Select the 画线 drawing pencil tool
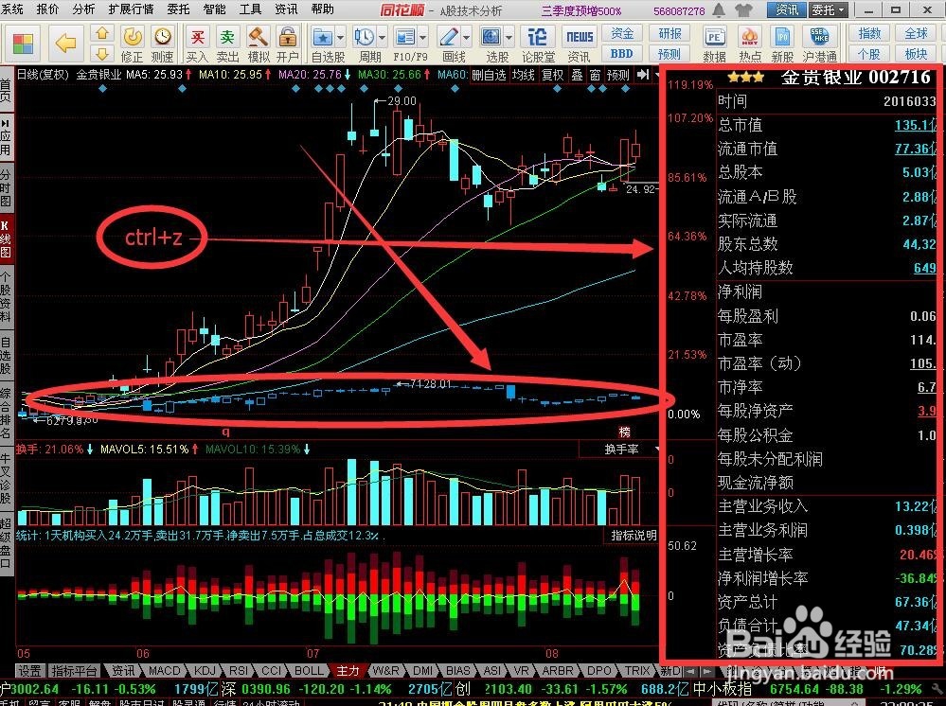This screenshot has width=946, height=706. point(450,37)
